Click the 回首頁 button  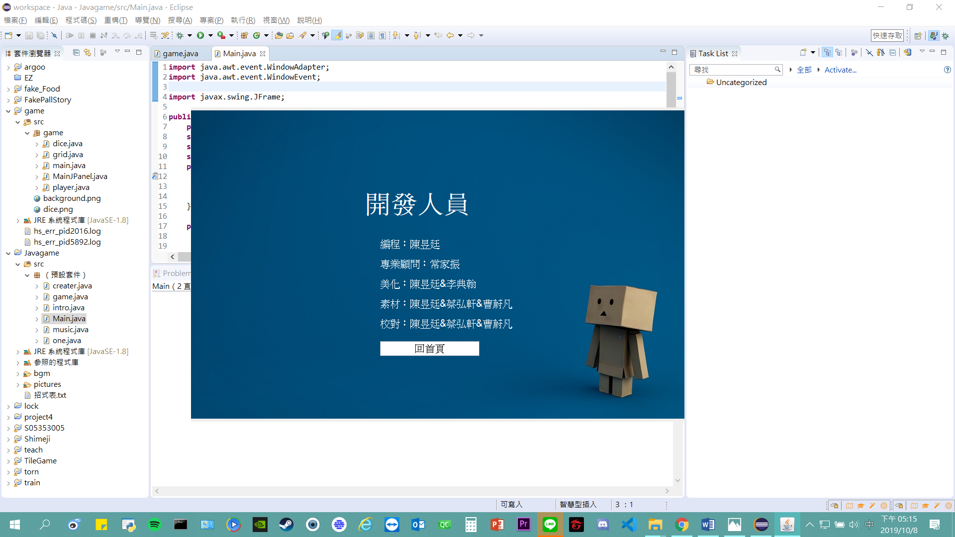pos(429,349)
